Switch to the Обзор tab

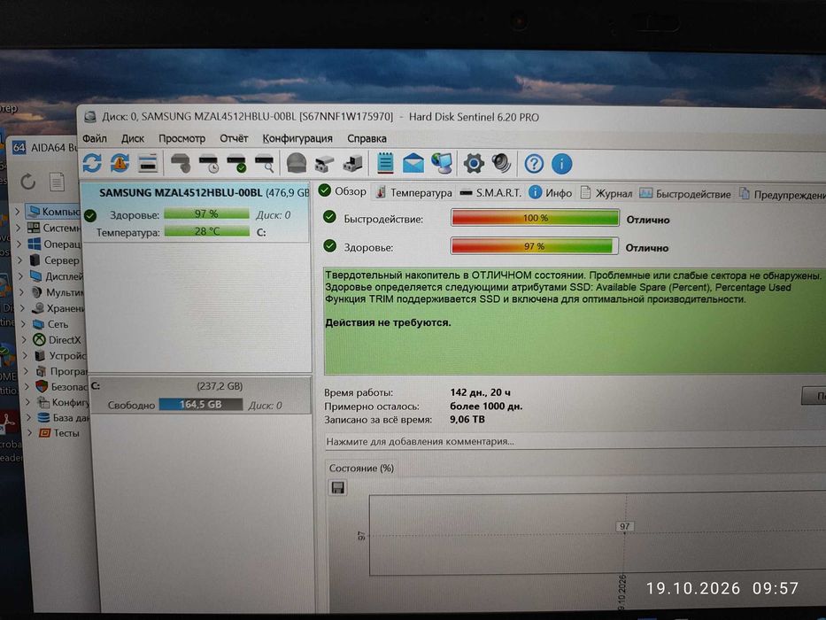343,191
